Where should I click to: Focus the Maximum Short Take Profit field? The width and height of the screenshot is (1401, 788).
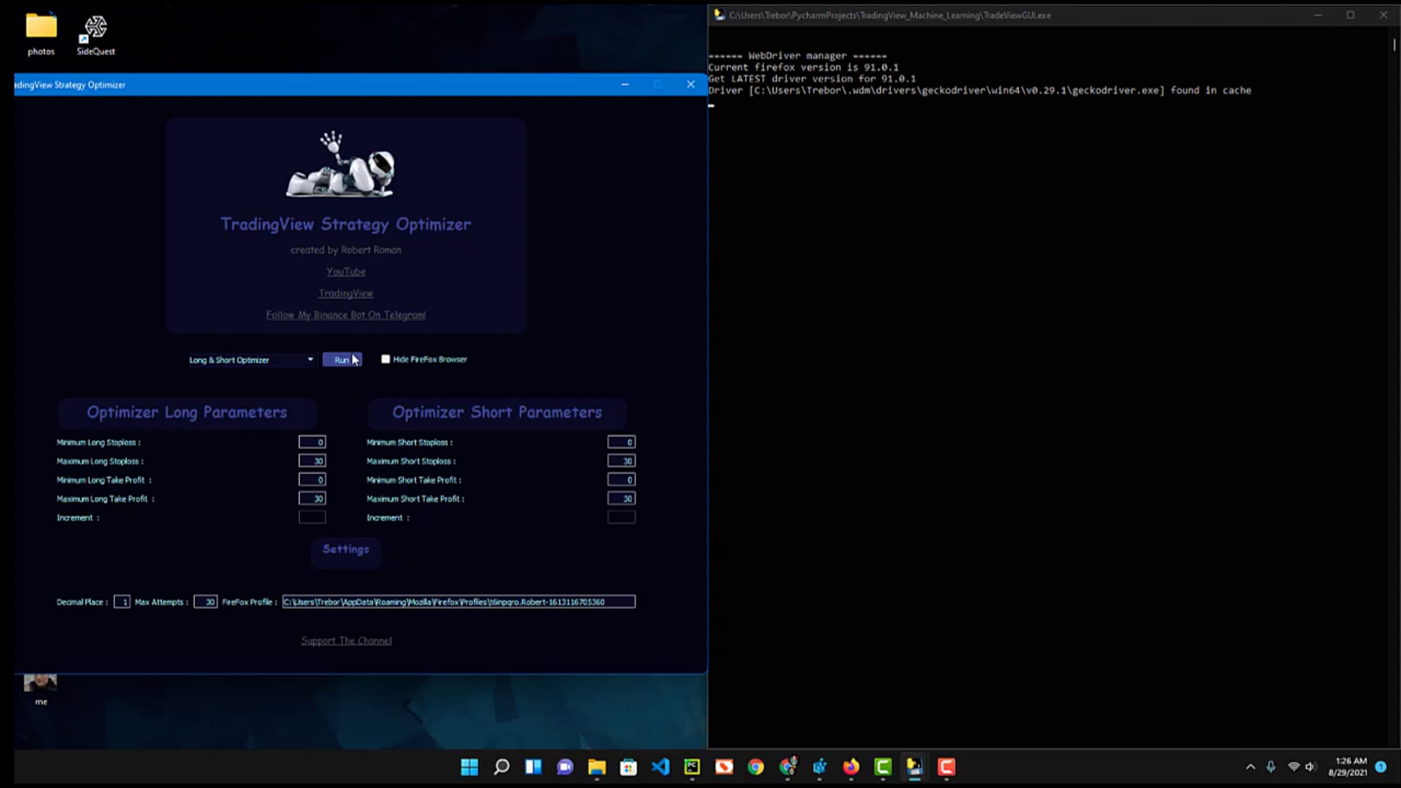(621, 498)
